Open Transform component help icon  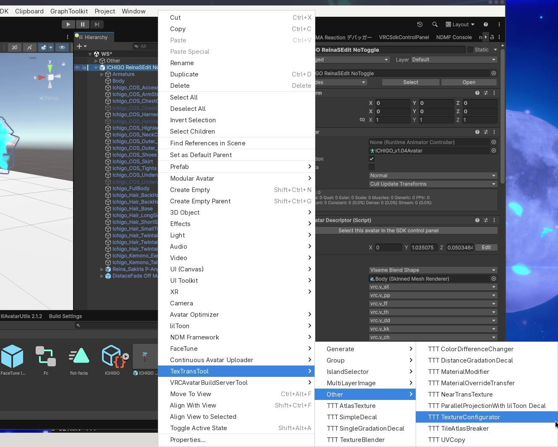tap(477, 93)
